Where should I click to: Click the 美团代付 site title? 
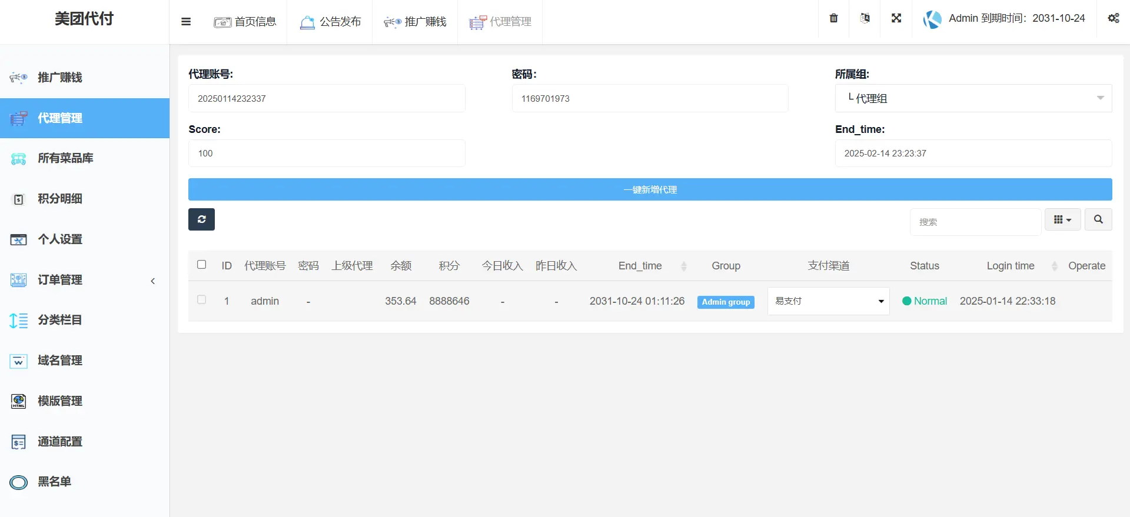pyautogui.click(x=84, y=19)
